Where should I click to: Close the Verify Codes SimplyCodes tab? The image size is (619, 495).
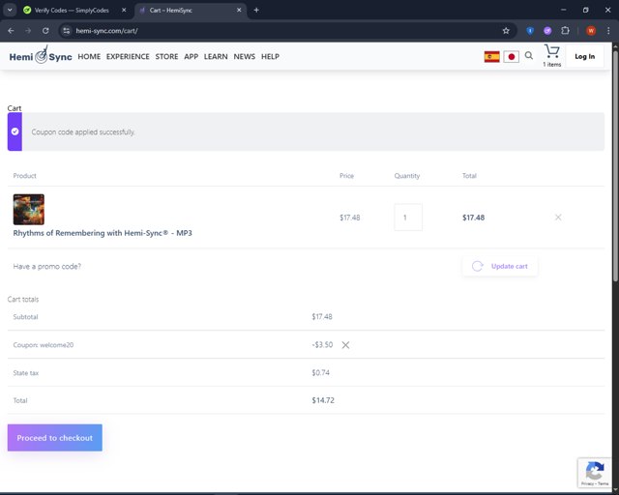pyautogui.click(x=124, y=10)
